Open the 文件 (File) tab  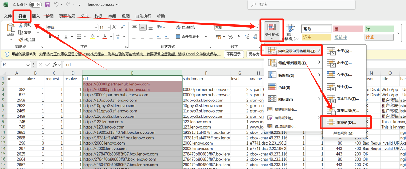click(x=8, y=16)
